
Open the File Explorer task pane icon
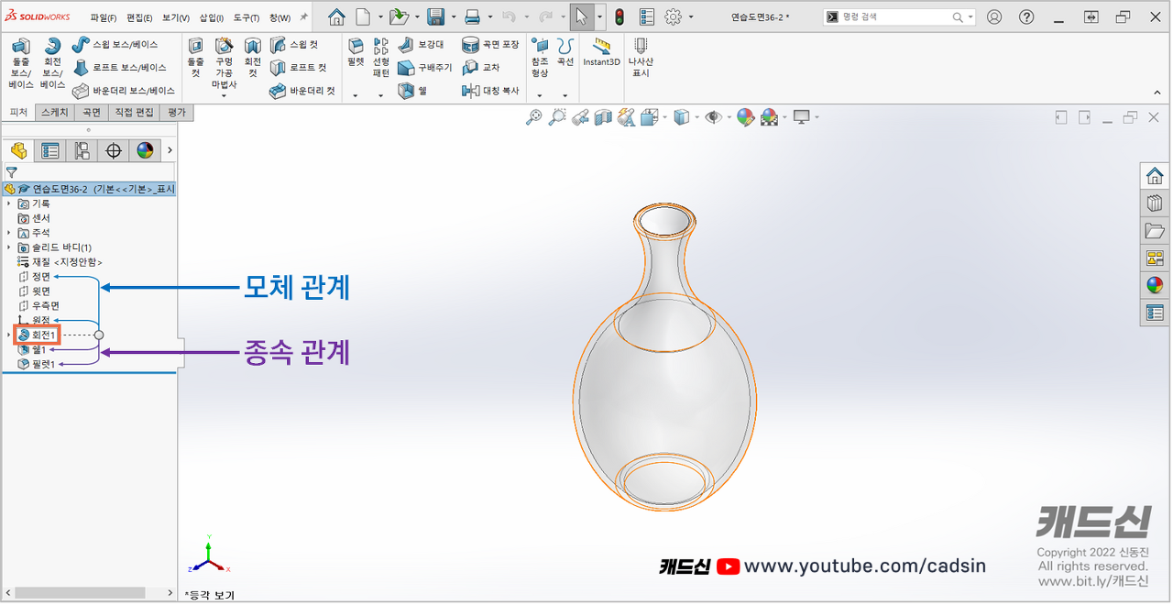[1155, 230]
